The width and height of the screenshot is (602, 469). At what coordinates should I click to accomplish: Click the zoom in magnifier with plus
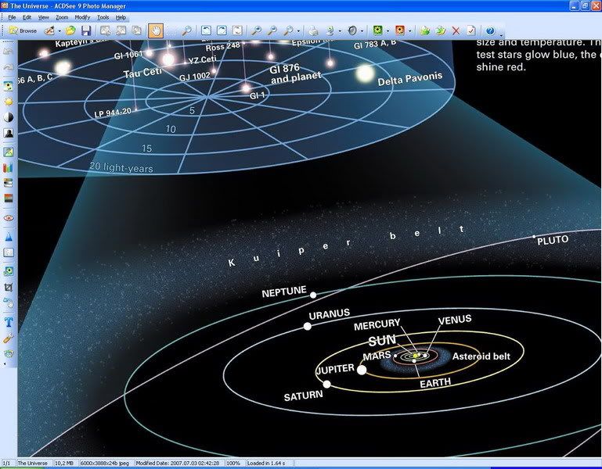click(256, 30)
